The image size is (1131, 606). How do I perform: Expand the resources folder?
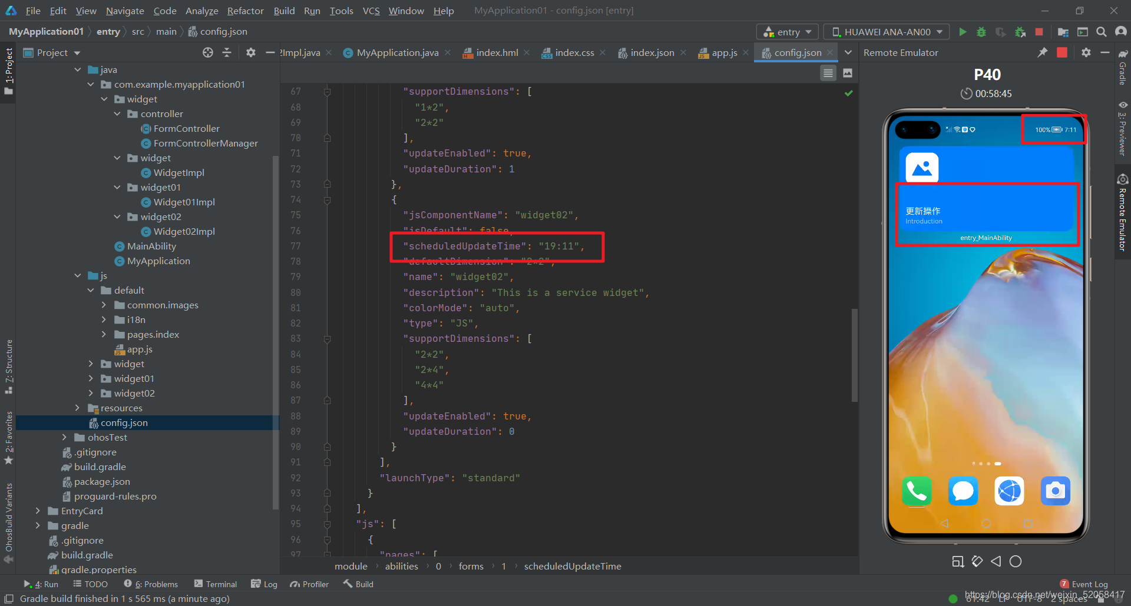coord(77,408)
